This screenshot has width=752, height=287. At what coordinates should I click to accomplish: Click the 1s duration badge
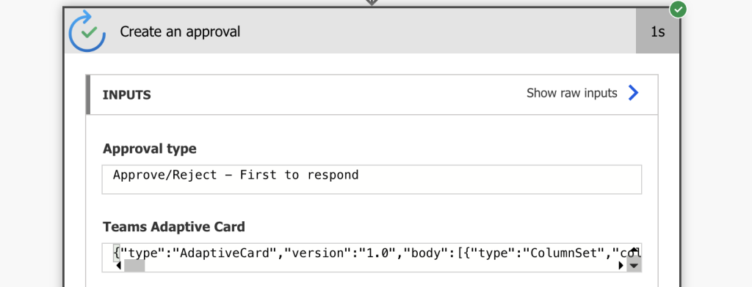pyautogui.click(x=657, y=31)
